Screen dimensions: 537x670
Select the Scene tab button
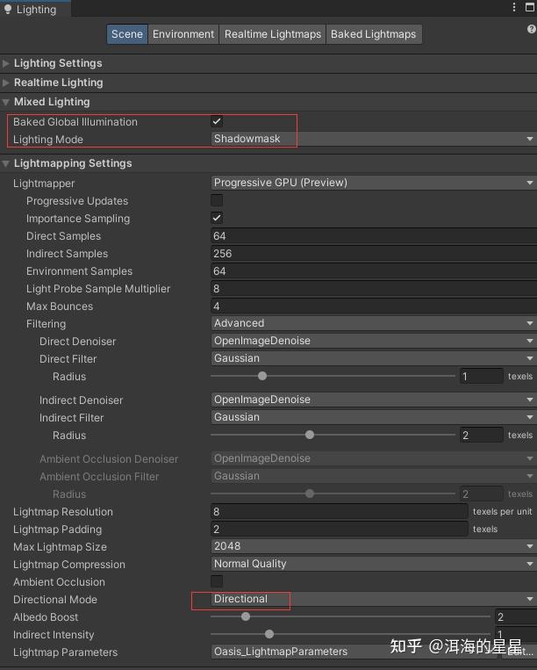click(x=127, y=34)
